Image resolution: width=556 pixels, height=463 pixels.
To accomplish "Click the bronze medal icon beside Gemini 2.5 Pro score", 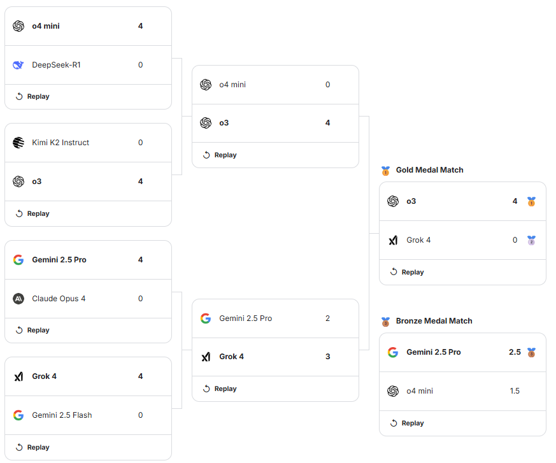I will [x=531, y=352].
